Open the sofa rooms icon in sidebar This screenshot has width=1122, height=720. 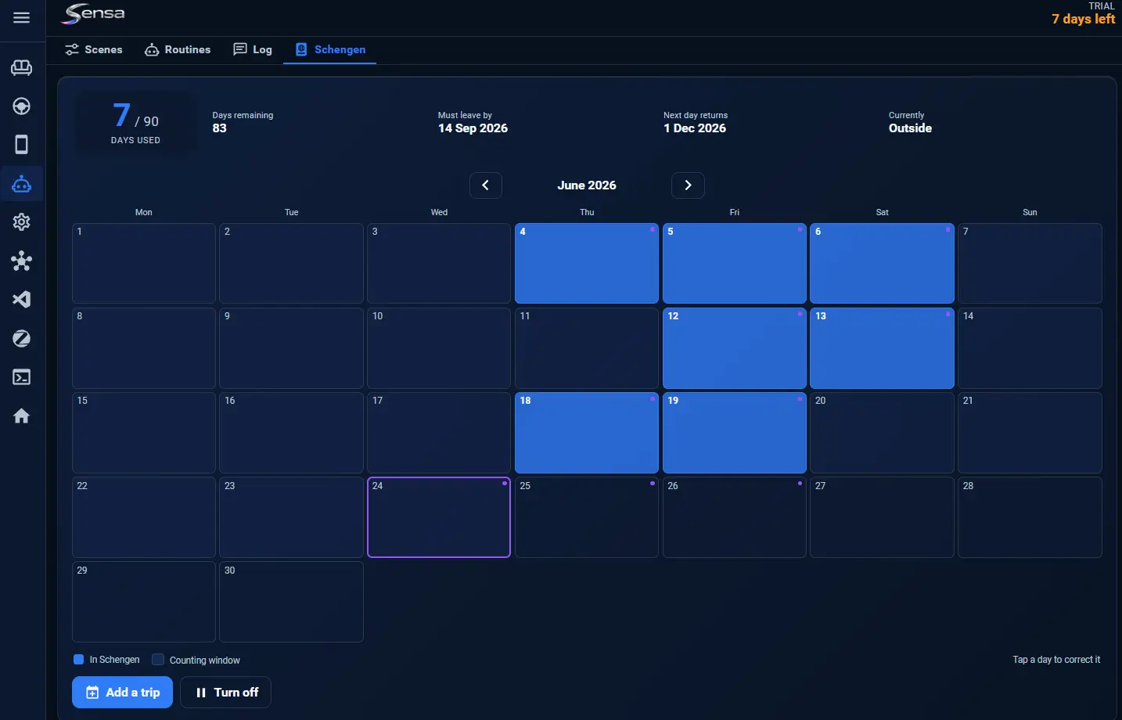tap(22, 68)
